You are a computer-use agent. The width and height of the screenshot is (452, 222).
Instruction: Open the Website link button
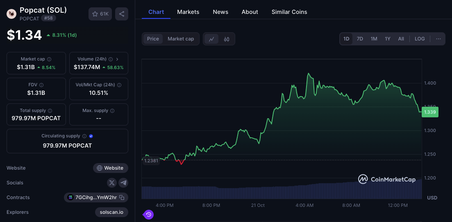pos(110,168)
